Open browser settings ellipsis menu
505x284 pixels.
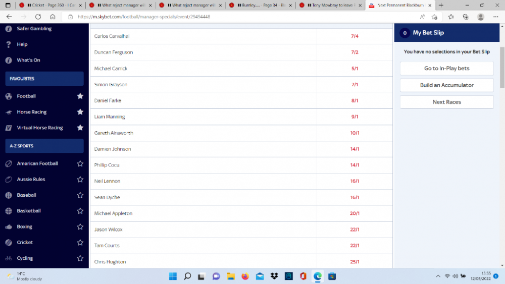[496, 17]
